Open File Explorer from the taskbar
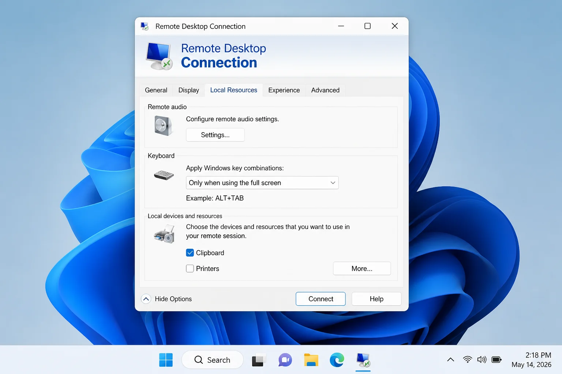 pos(311,360)
